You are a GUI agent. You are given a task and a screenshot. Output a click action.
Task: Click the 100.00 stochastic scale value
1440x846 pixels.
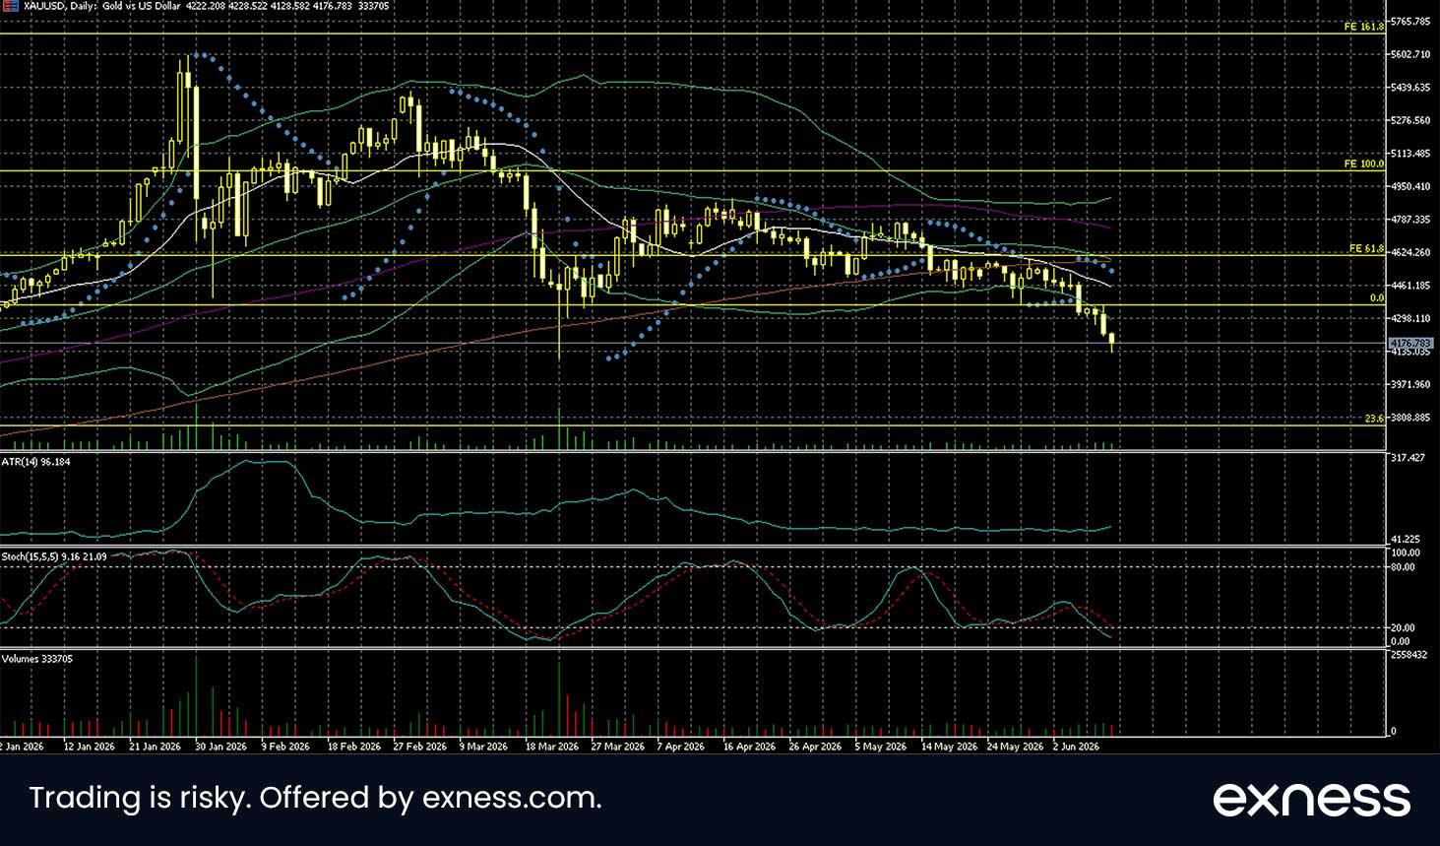pos(1406,553)
